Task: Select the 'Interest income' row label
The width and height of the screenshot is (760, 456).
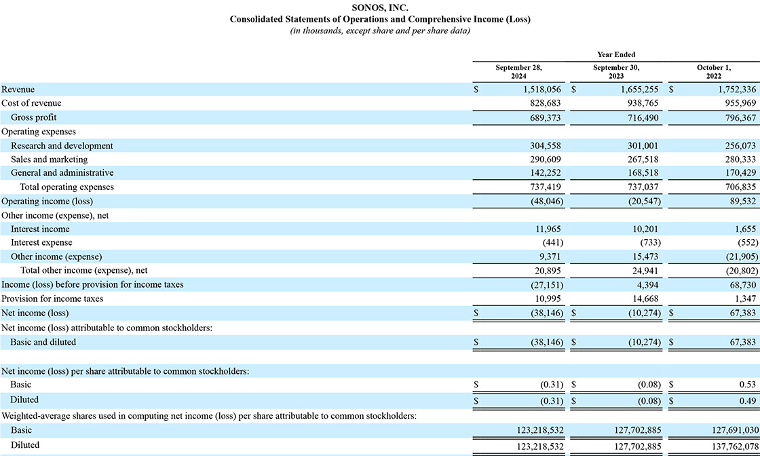Action: pos(40,229)
